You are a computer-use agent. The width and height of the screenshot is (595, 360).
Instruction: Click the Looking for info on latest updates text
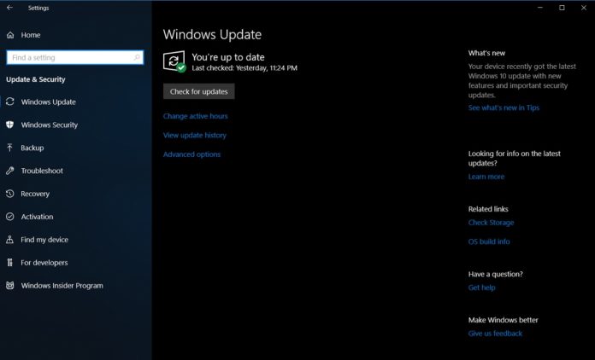[514, 158]
